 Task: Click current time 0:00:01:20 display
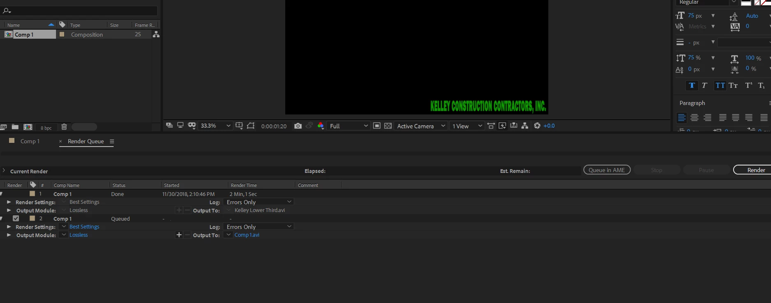point(274,126)
